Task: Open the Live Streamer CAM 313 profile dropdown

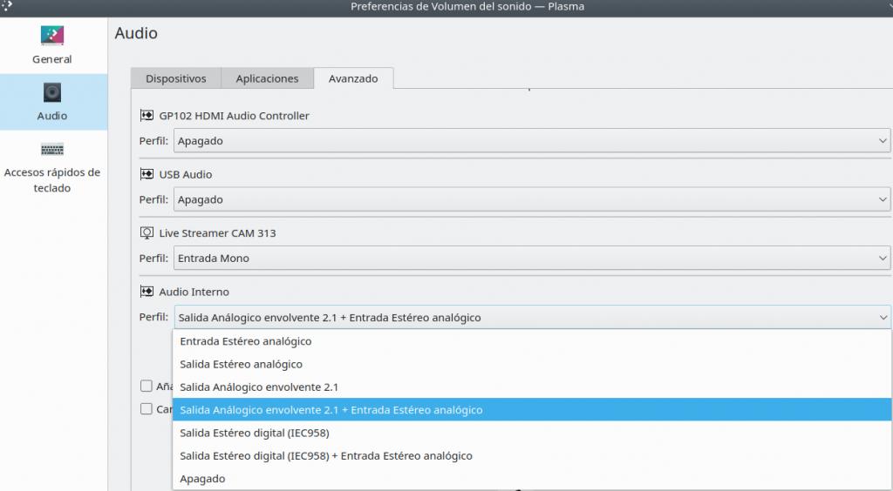Action: (x=531, y=259)
